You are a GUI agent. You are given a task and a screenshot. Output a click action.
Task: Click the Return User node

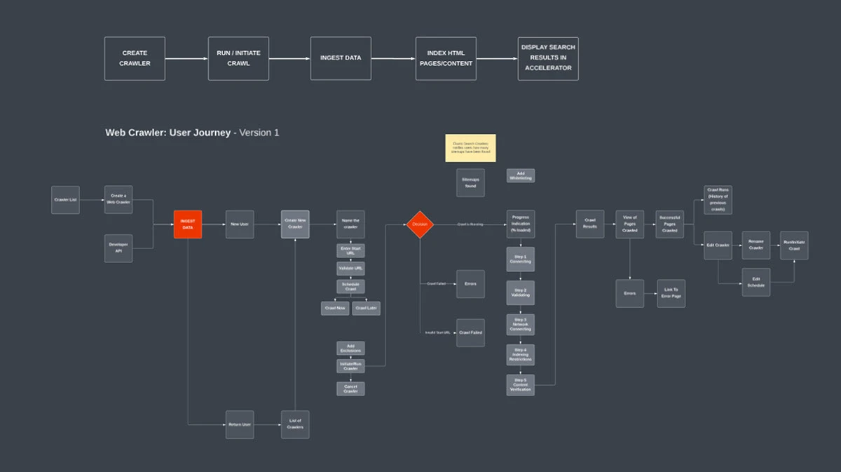tap(240, 425)
